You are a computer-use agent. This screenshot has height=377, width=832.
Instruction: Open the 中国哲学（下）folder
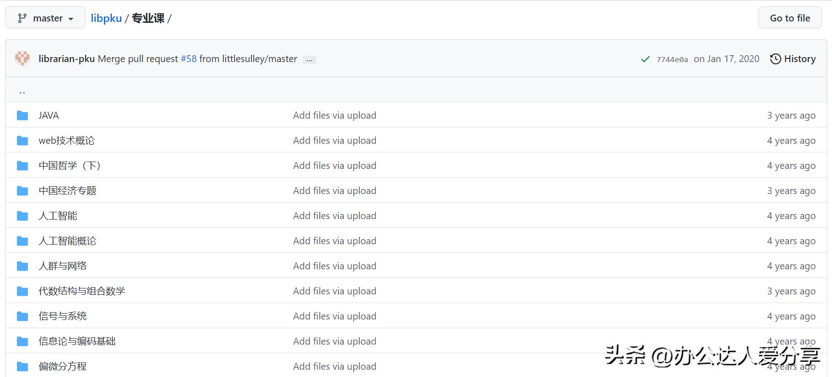coord(69,166)
